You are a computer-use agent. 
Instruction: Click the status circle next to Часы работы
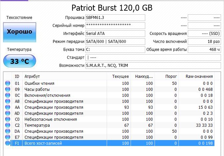[x=8, y=89]
